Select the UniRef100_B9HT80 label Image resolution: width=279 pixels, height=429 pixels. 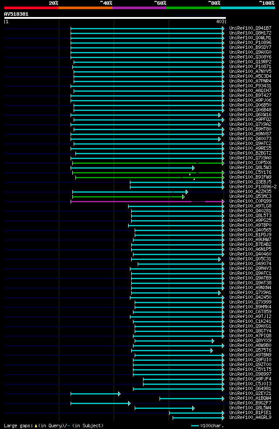coord(250,129)
